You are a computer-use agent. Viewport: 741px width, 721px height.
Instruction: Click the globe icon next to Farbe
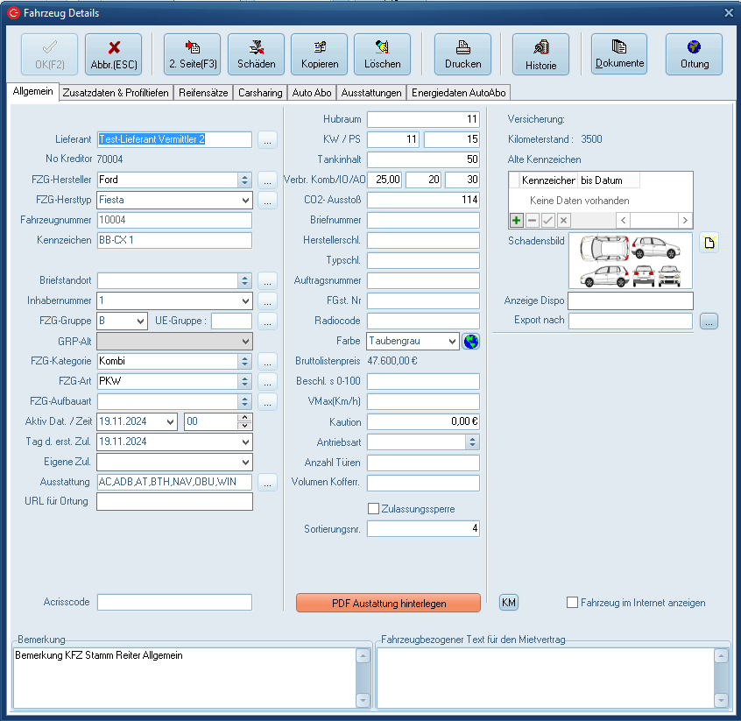pyautogui.click(x=471, y=341)
